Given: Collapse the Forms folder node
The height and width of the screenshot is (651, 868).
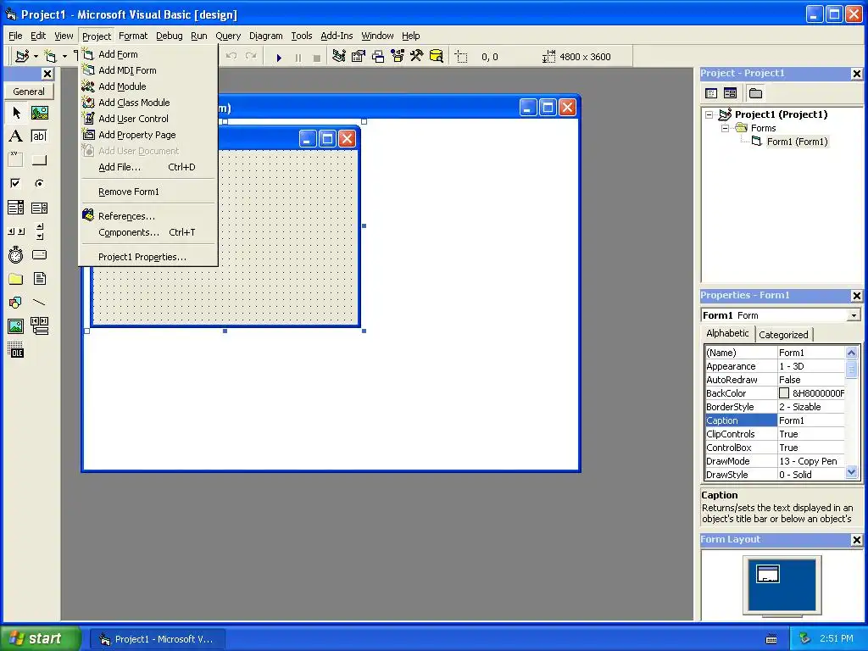Looking at the screenshot, I should [x=726, y=128].
